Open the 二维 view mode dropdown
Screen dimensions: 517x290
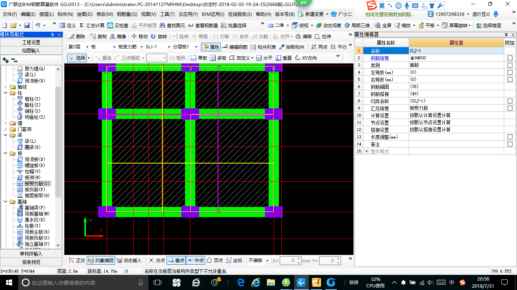pyautogui.click(x=288, y=25)
